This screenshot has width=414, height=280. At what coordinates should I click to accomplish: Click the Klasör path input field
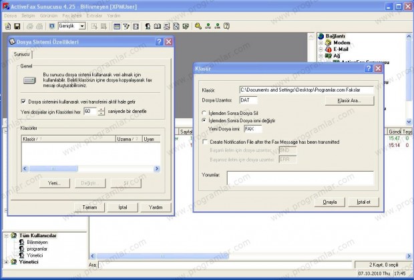point(306,90)
